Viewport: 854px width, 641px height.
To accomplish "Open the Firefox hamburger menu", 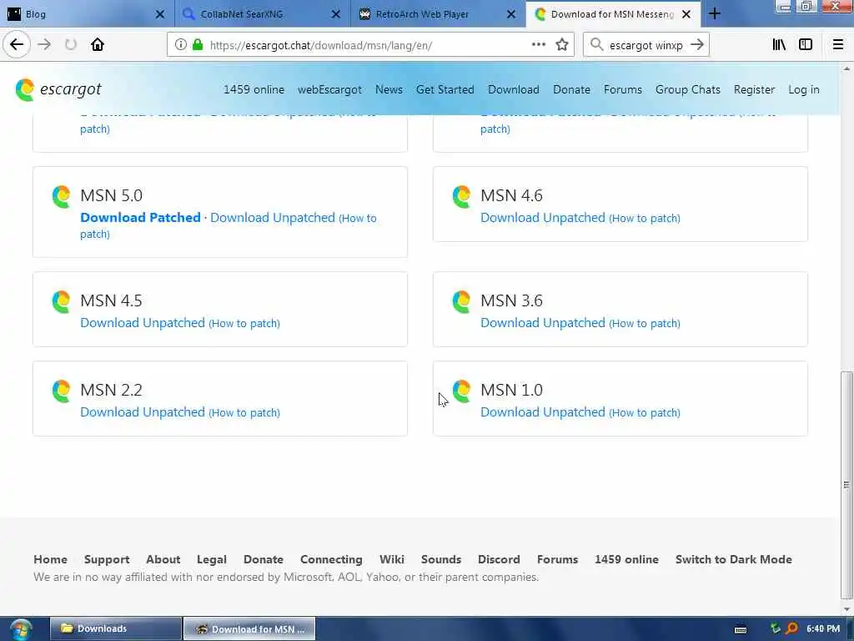I will click(838, 45).
